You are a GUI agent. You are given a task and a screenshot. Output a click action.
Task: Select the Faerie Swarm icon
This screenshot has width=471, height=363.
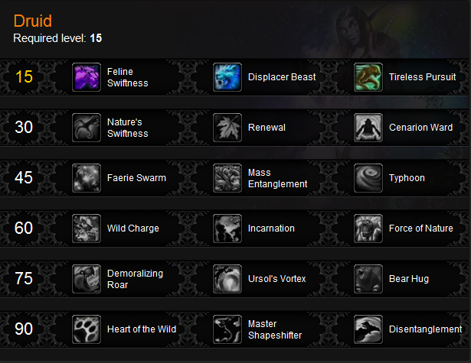click(87, 178)
